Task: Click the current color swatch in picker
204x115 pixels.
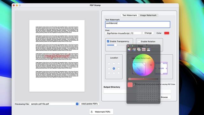Action: (130, 85)
